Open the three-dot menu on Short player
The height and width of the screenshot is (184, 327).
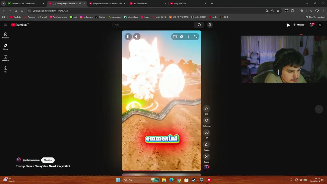(188, 37)
